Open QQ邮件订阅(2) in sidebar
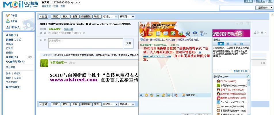This screenshot has width=274, height=115. point(15,62)
